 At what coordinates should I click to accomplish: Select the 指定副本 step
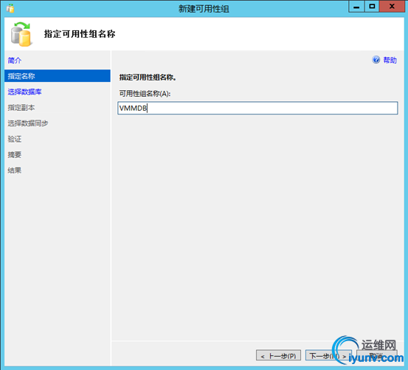click(21, 108)
